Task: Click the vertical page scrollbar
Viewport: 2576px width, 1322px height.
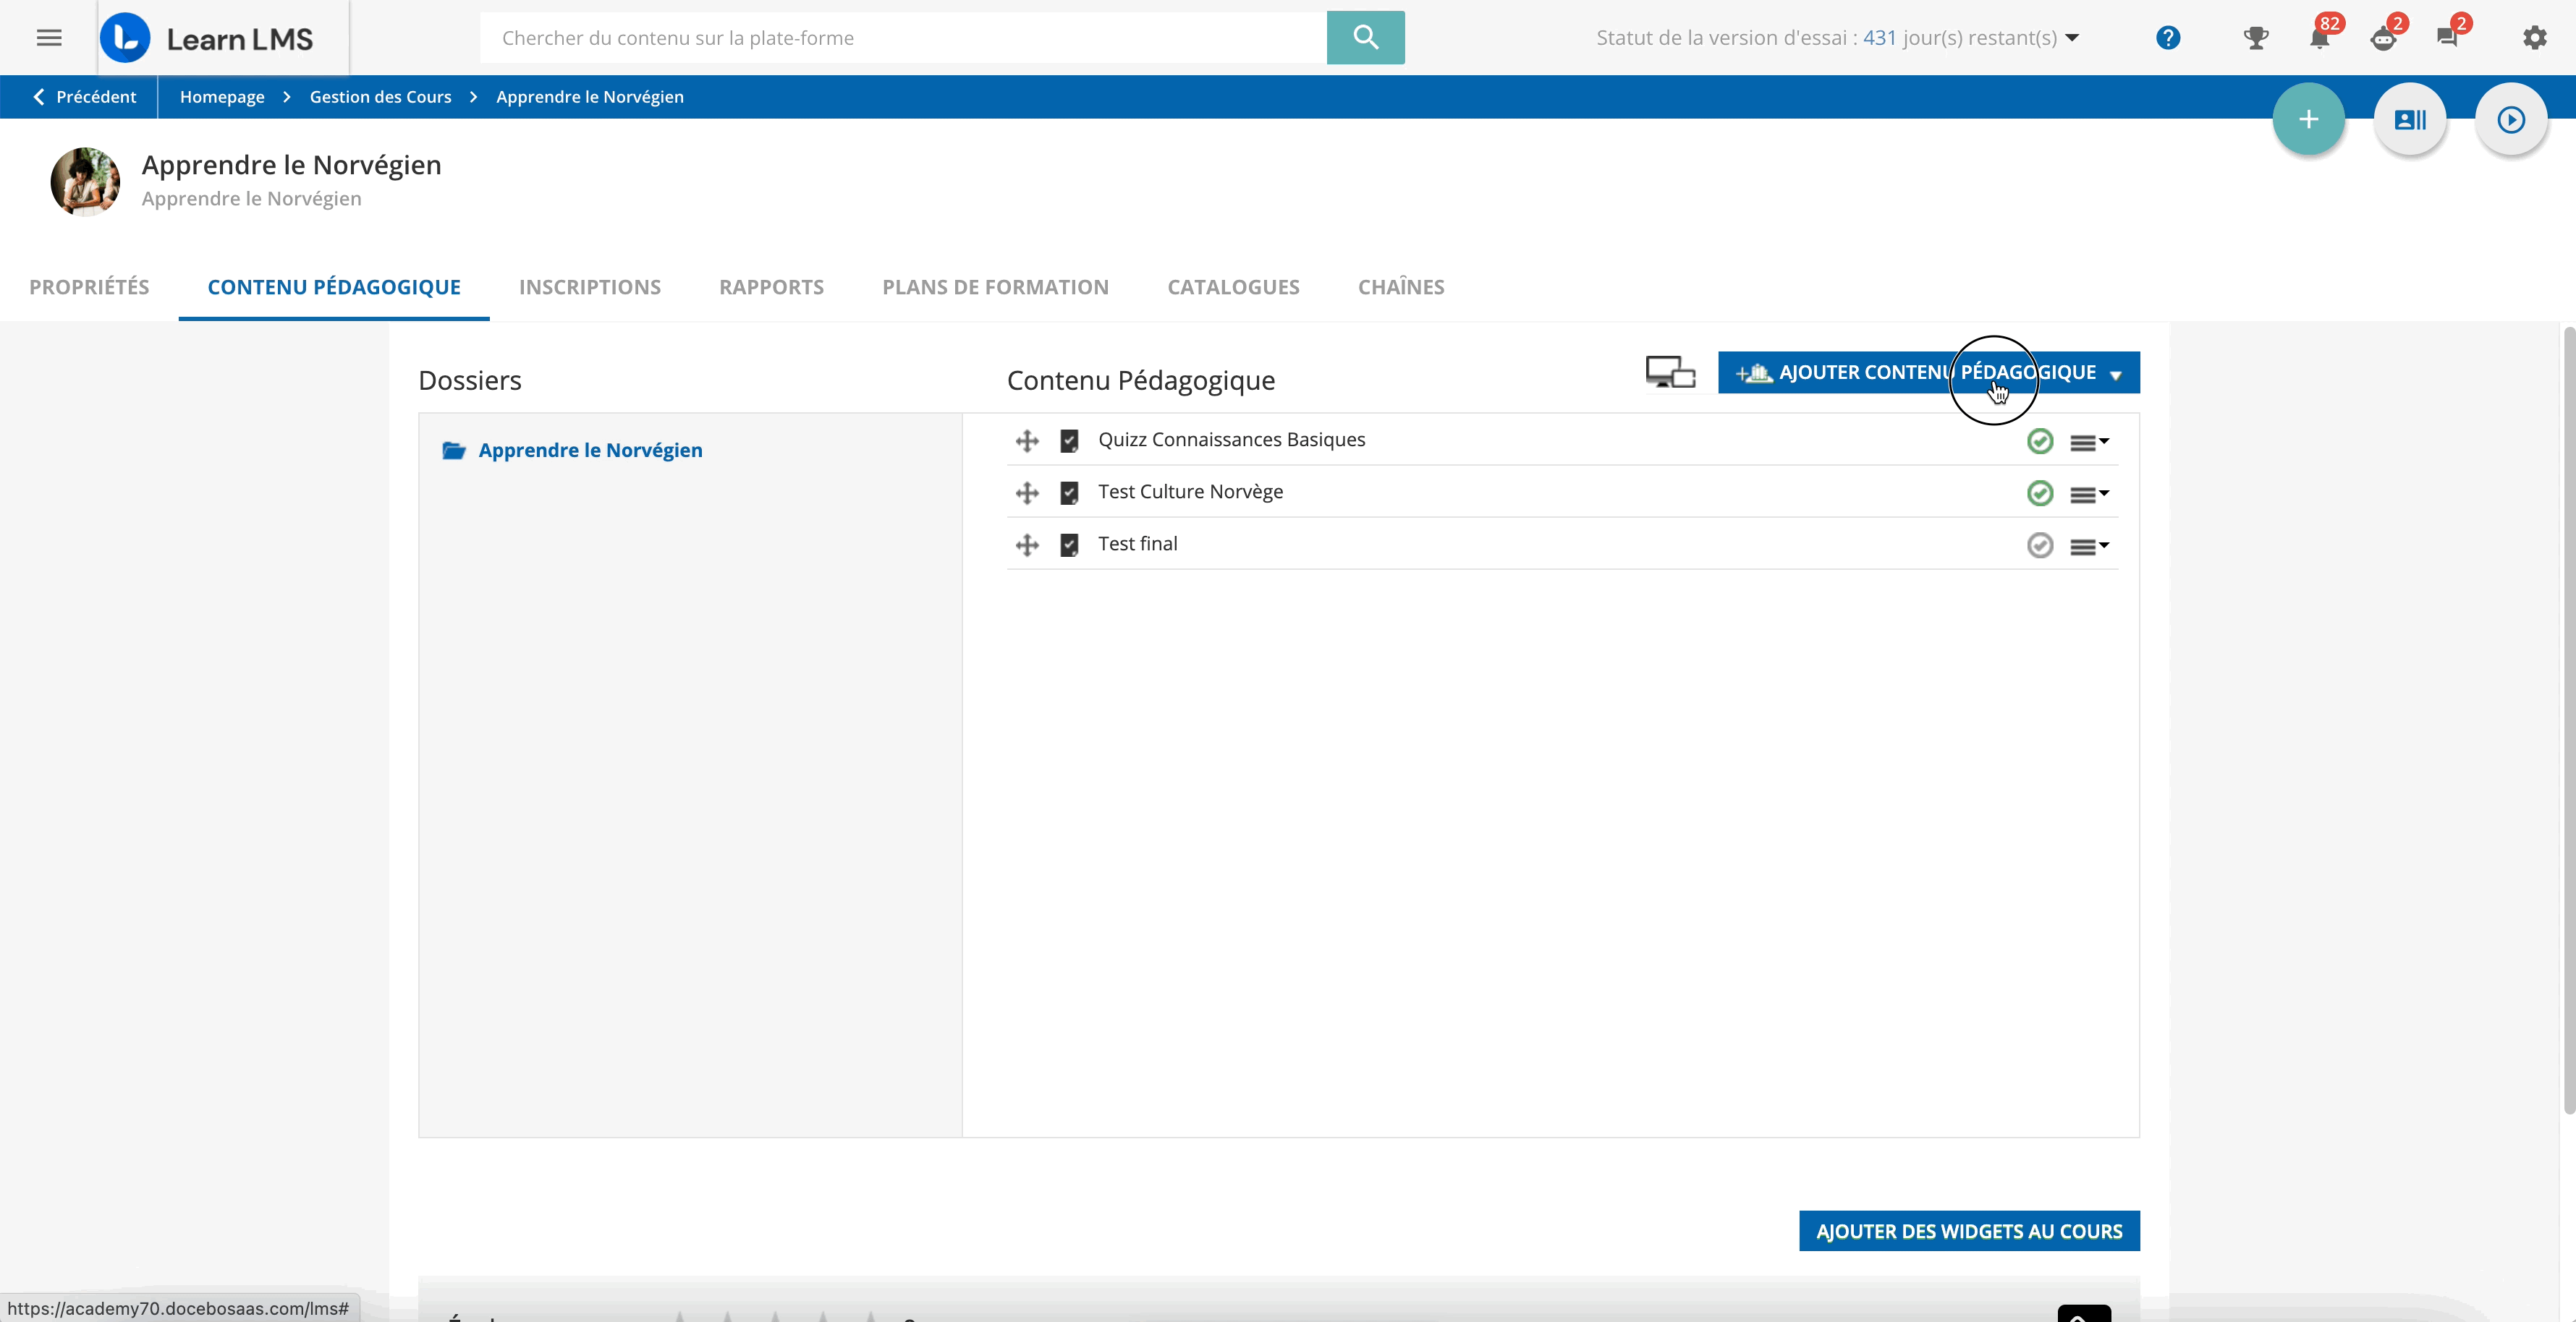Action: click(x=2569, y=720)
